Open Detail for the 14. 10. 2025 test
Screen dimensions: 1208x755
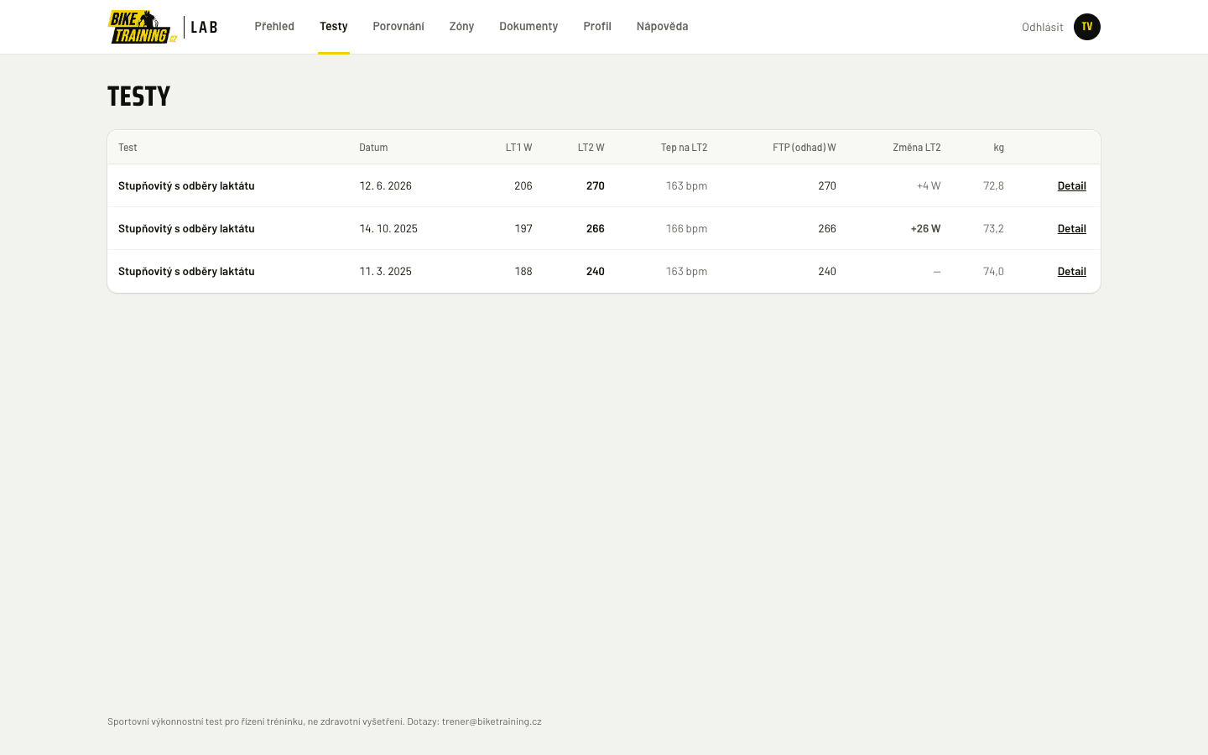[x=1071, y=229]
